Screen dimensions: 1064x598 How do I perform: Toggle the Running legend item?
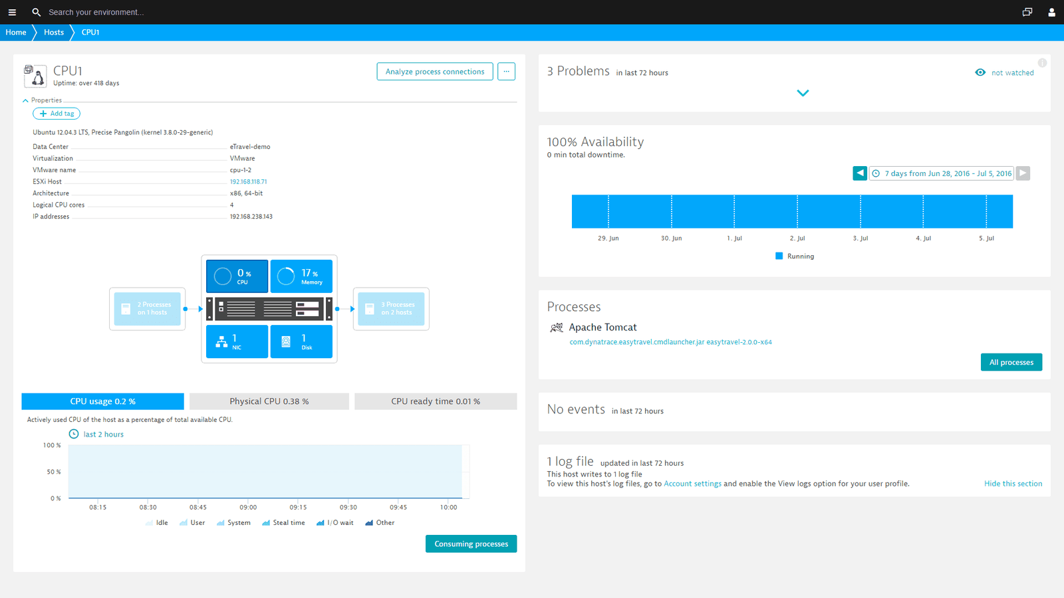tap(795, 256)
